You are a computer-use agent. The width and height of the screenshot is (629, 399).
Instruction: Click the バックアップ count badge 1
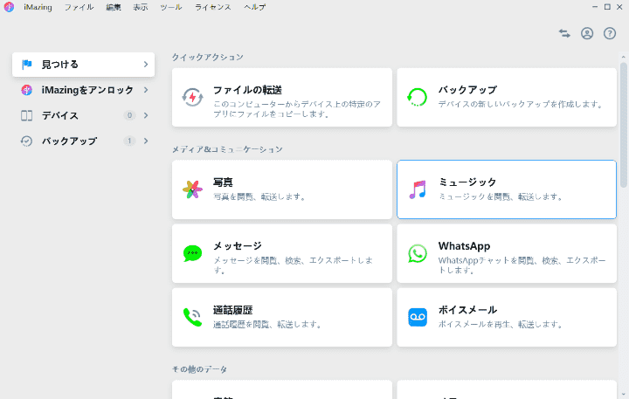tap(129, 141)
